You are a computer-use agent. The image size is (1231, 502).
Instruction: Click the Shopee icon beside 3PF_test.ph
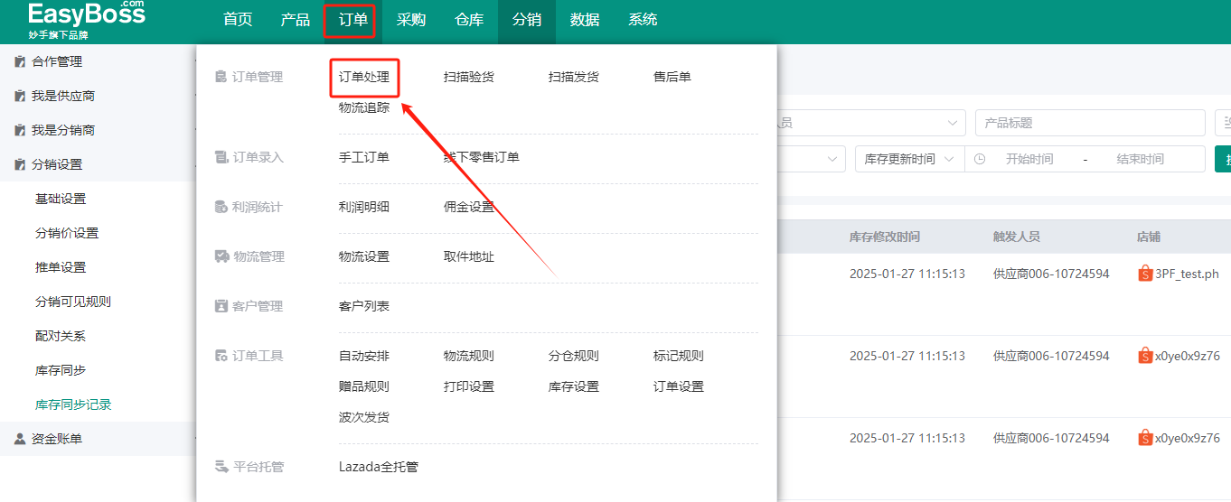point(1145,274)
